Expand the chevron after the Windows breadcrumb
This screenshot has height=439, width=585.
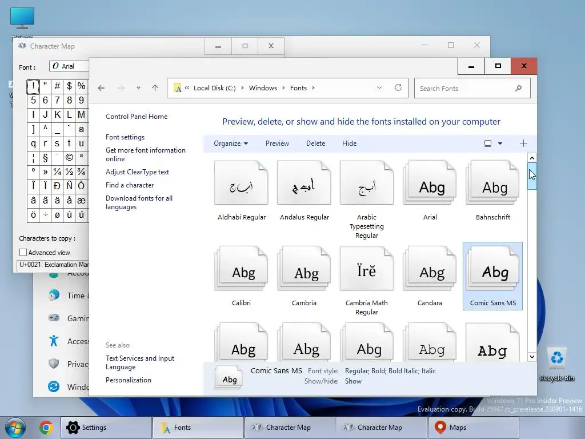click(x=283, y=88)
